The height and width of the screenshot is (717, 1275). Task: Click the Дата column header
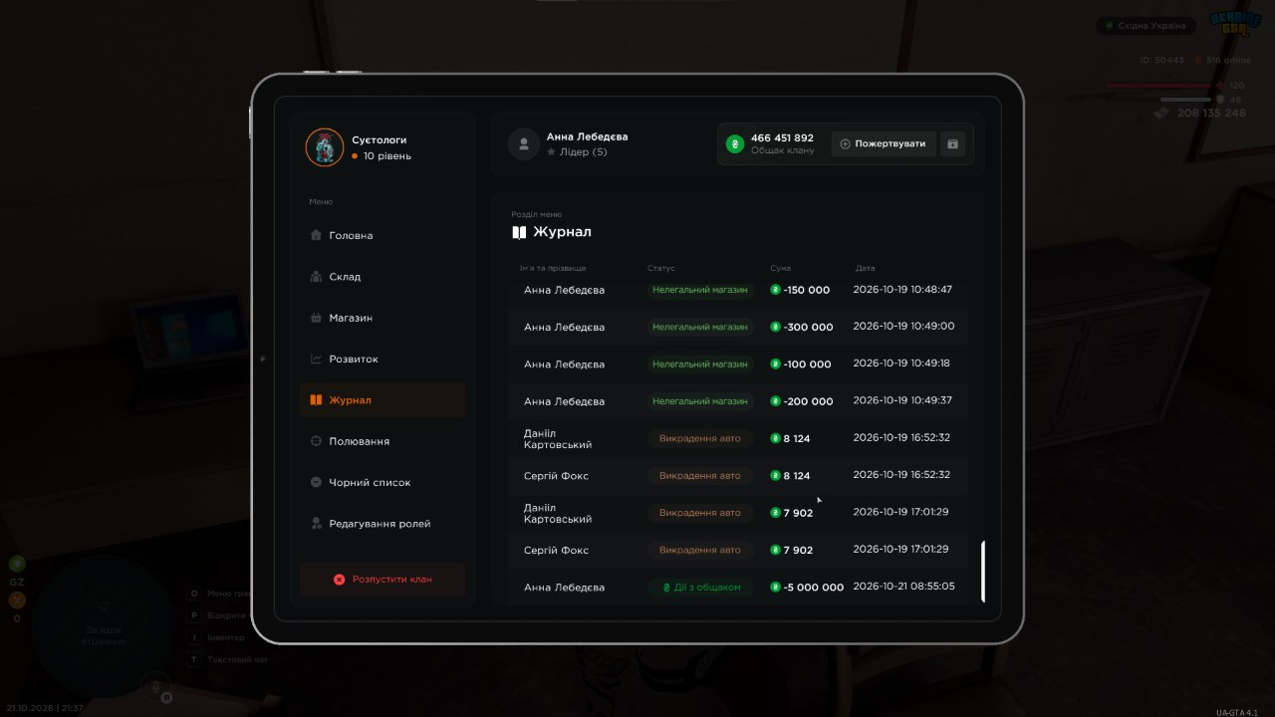[865, 269]
